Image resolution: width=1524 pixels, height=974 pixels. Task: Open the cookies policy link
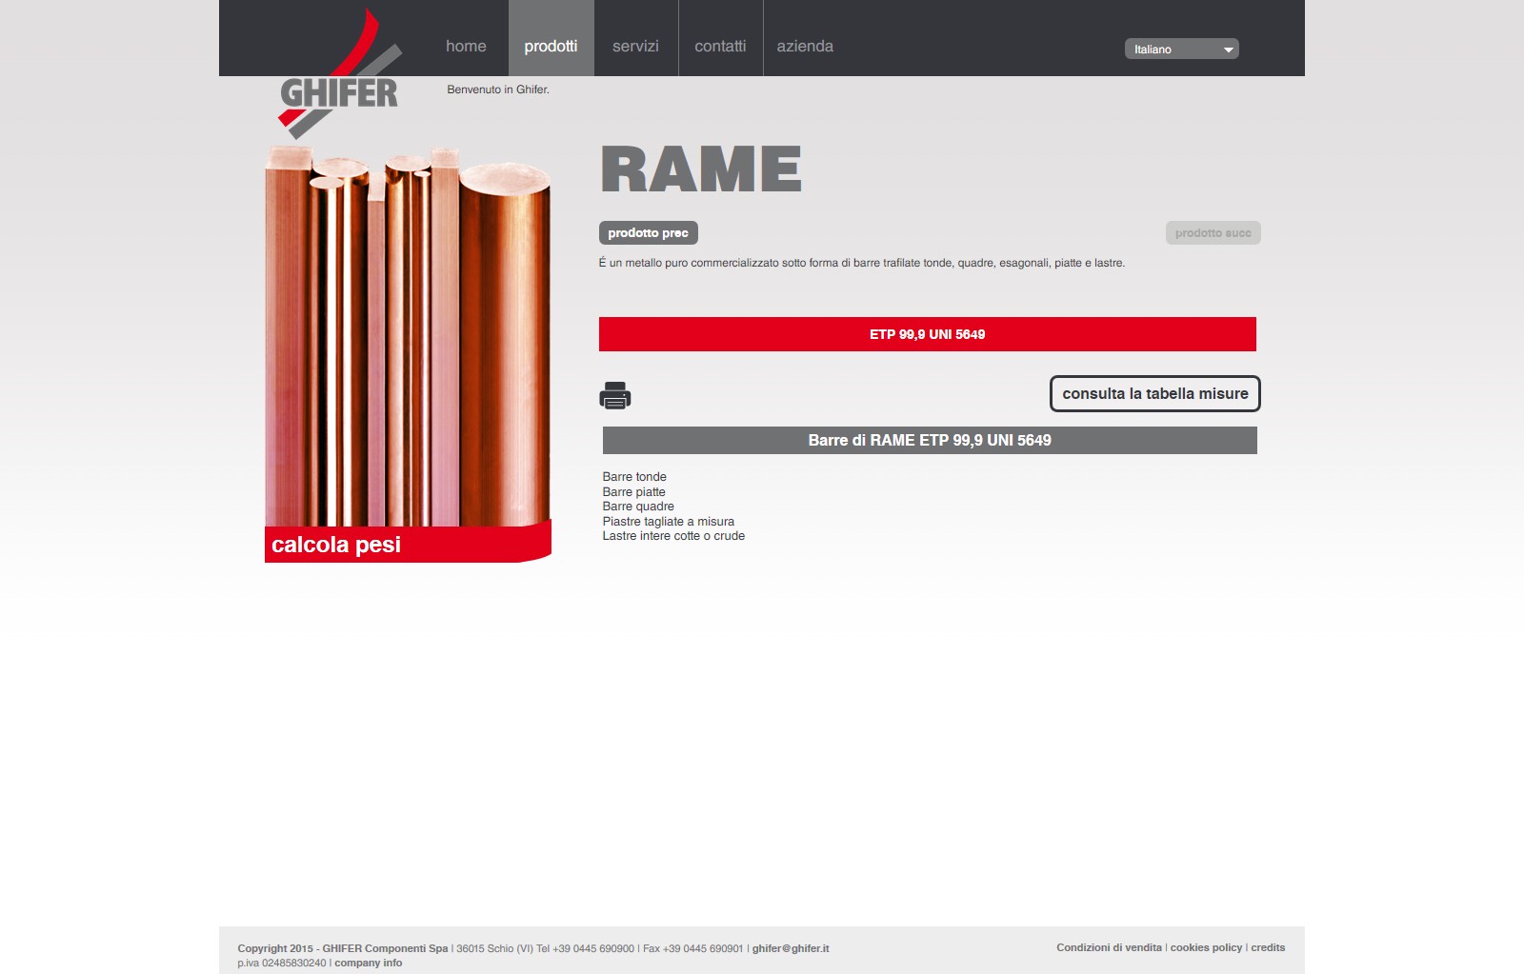pos(1206,947)
